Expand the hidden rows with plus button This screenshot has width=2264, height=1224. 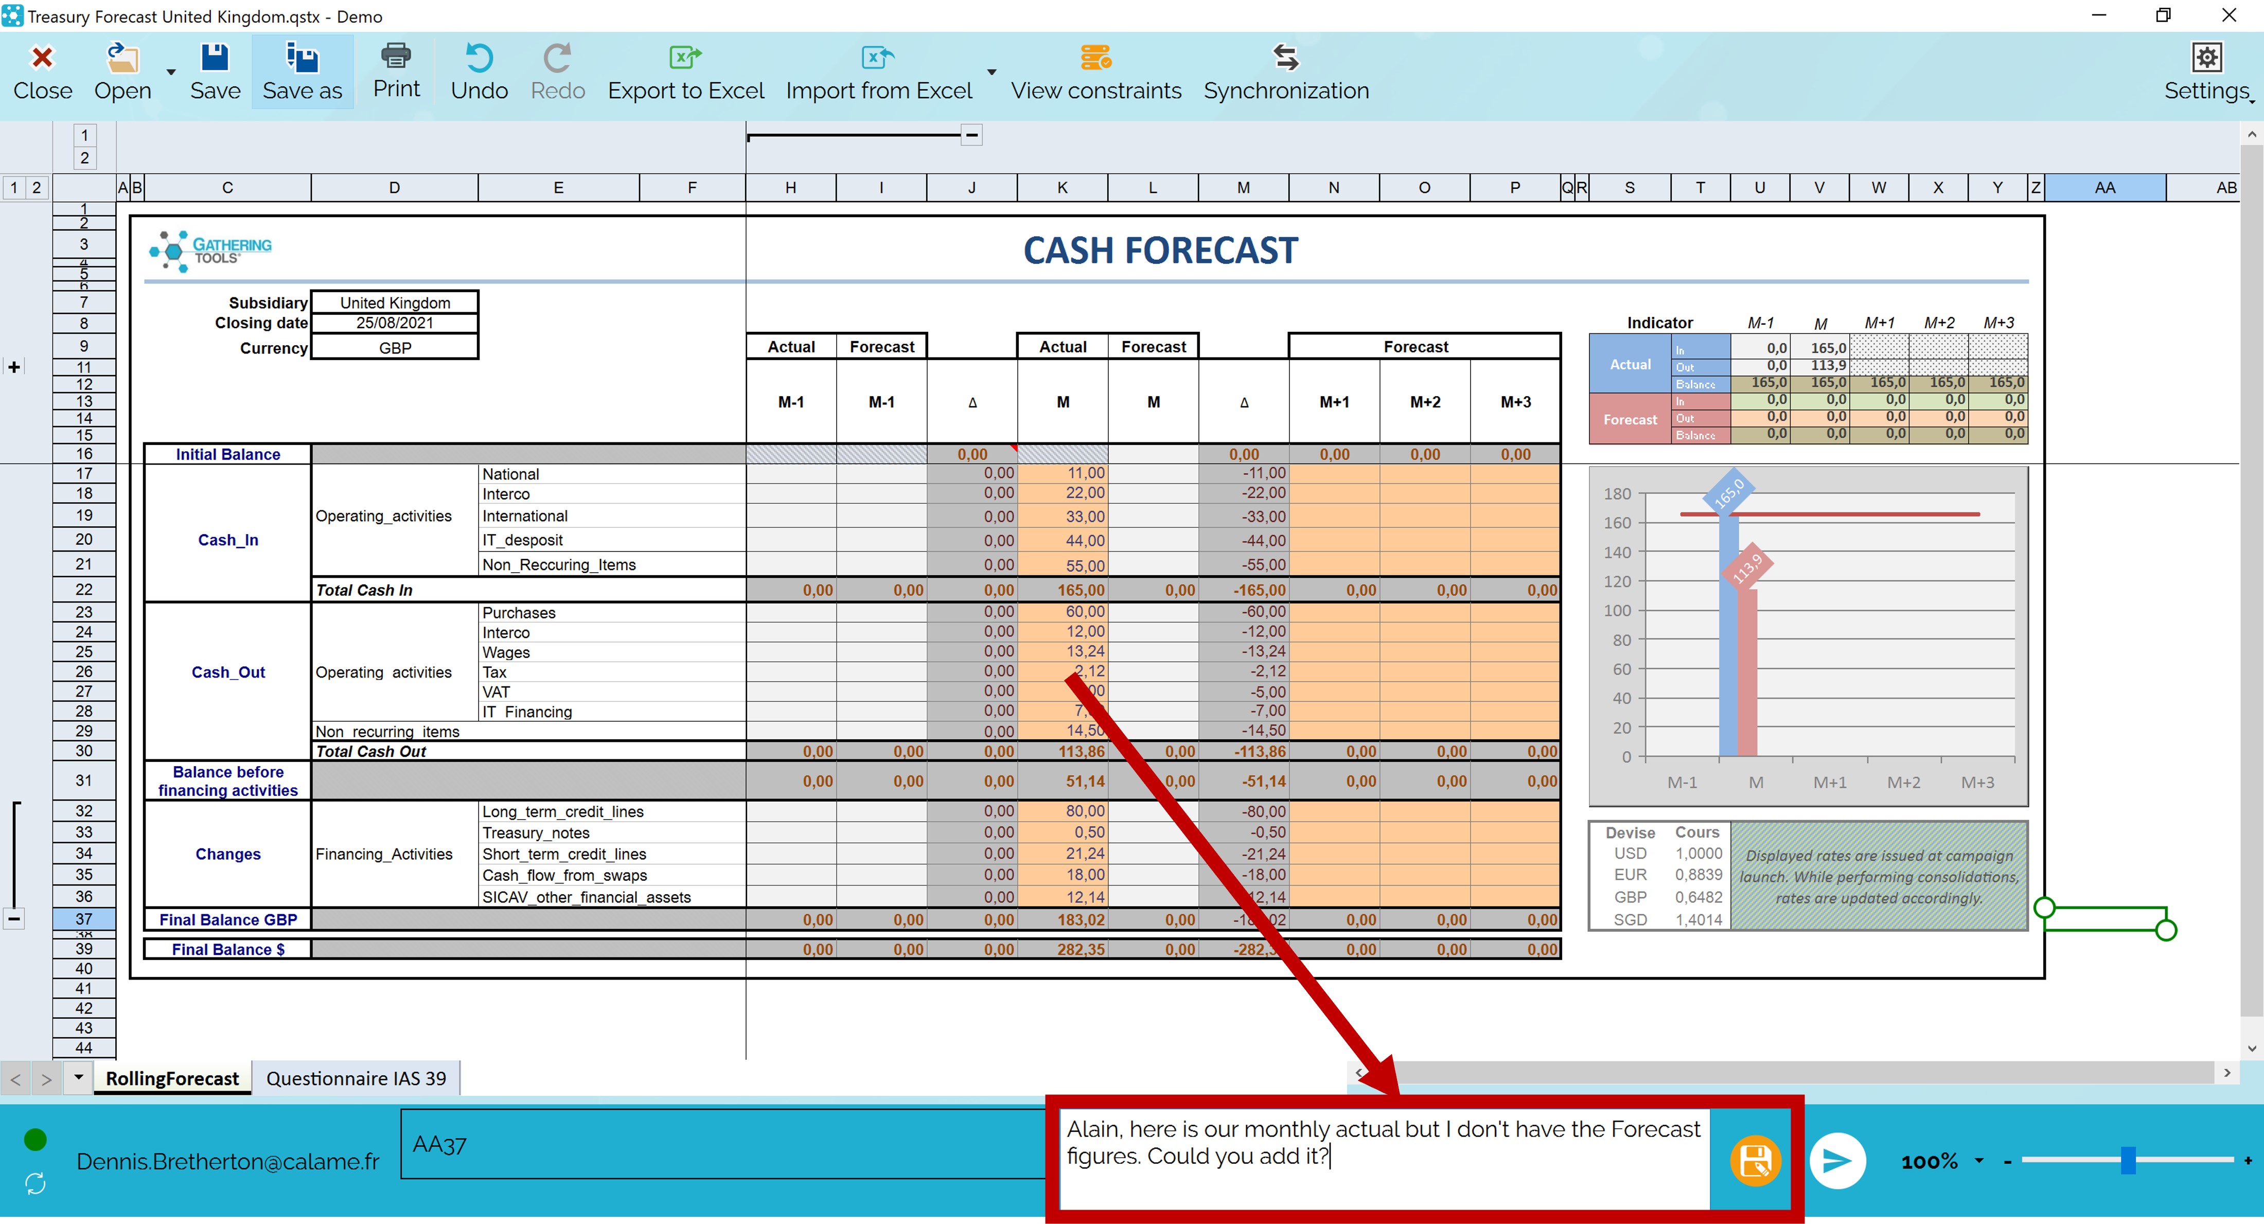pyautogui.click(x=14, y=366)
